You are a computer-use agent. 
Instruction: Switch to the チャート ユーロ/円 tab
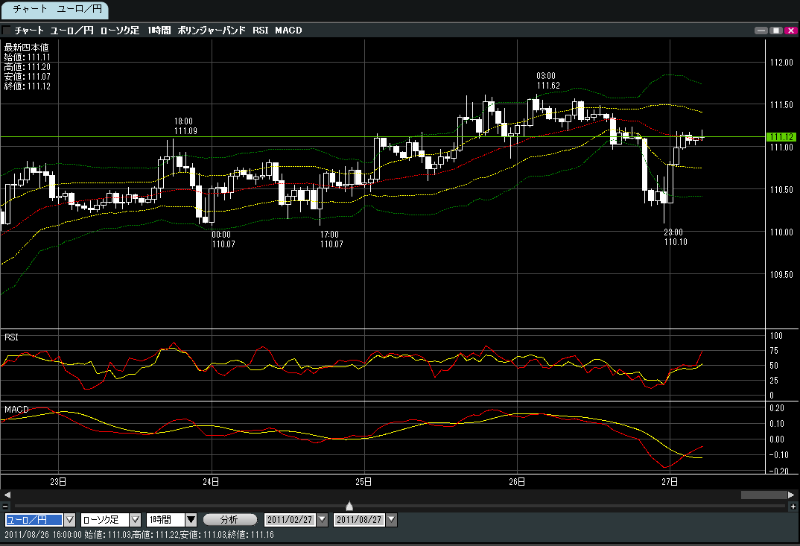tap(54, 10)
